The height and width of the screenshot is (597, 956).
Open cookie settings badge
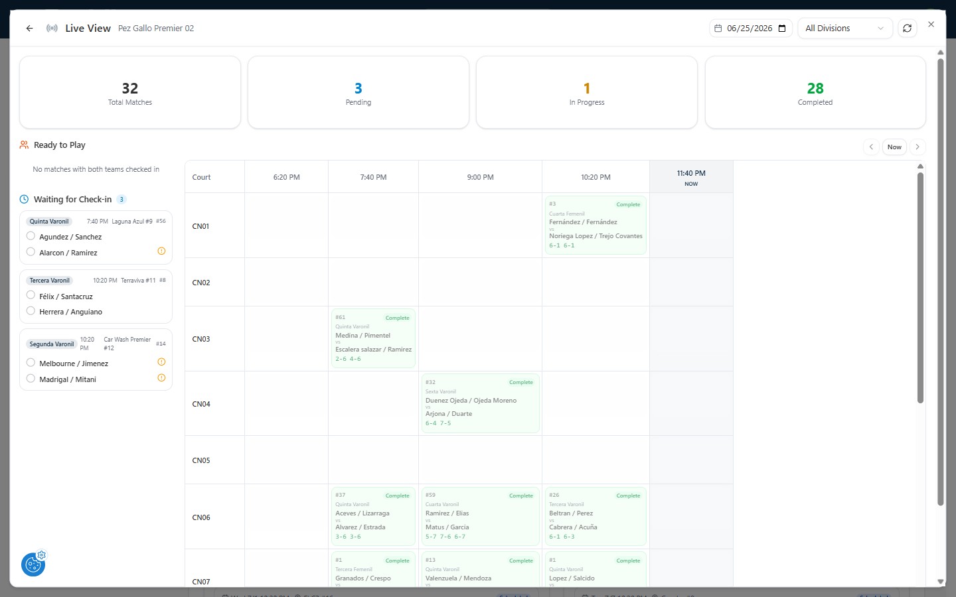click(x=33, y=564)
